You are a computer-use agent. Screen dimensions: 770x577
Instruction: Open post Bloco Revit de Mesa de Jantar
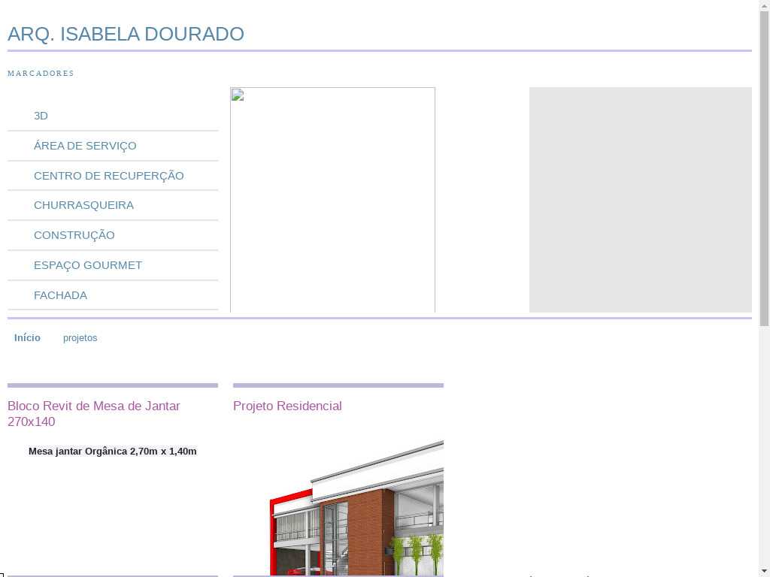pyautogui.click(x=94, y=414)
